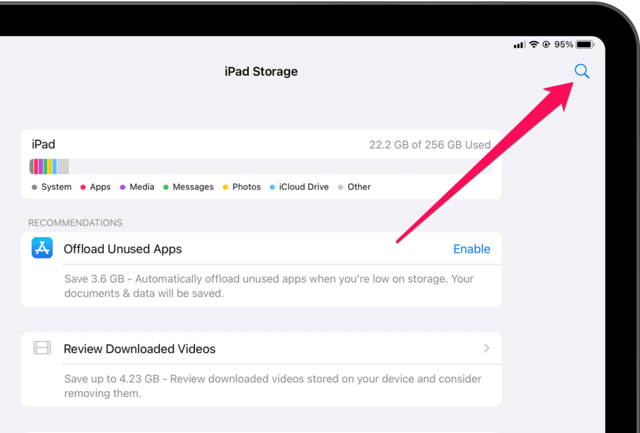Click the 22.2 GB of 256 GB Used text
This screenshot has width=640, height=433.
[429, 145]
